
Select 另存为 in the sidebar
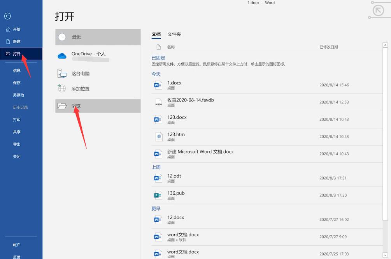[x=18, y=95]
